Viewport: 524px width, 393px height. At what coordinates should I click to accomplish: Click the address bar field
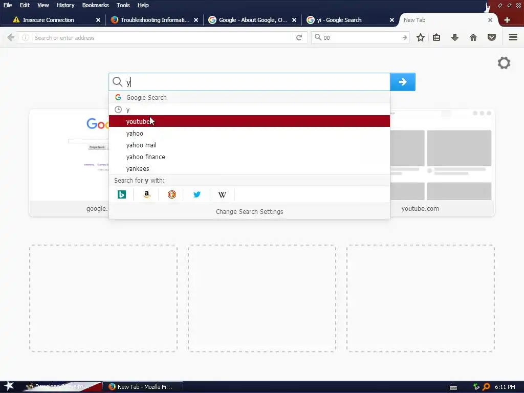pyautogui.click(x=162, y=38)
